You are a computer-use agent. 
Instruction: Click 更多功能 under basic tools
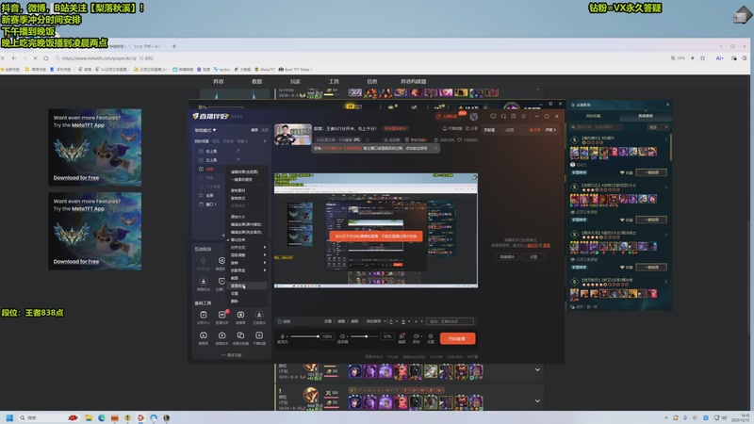point(232,355)
